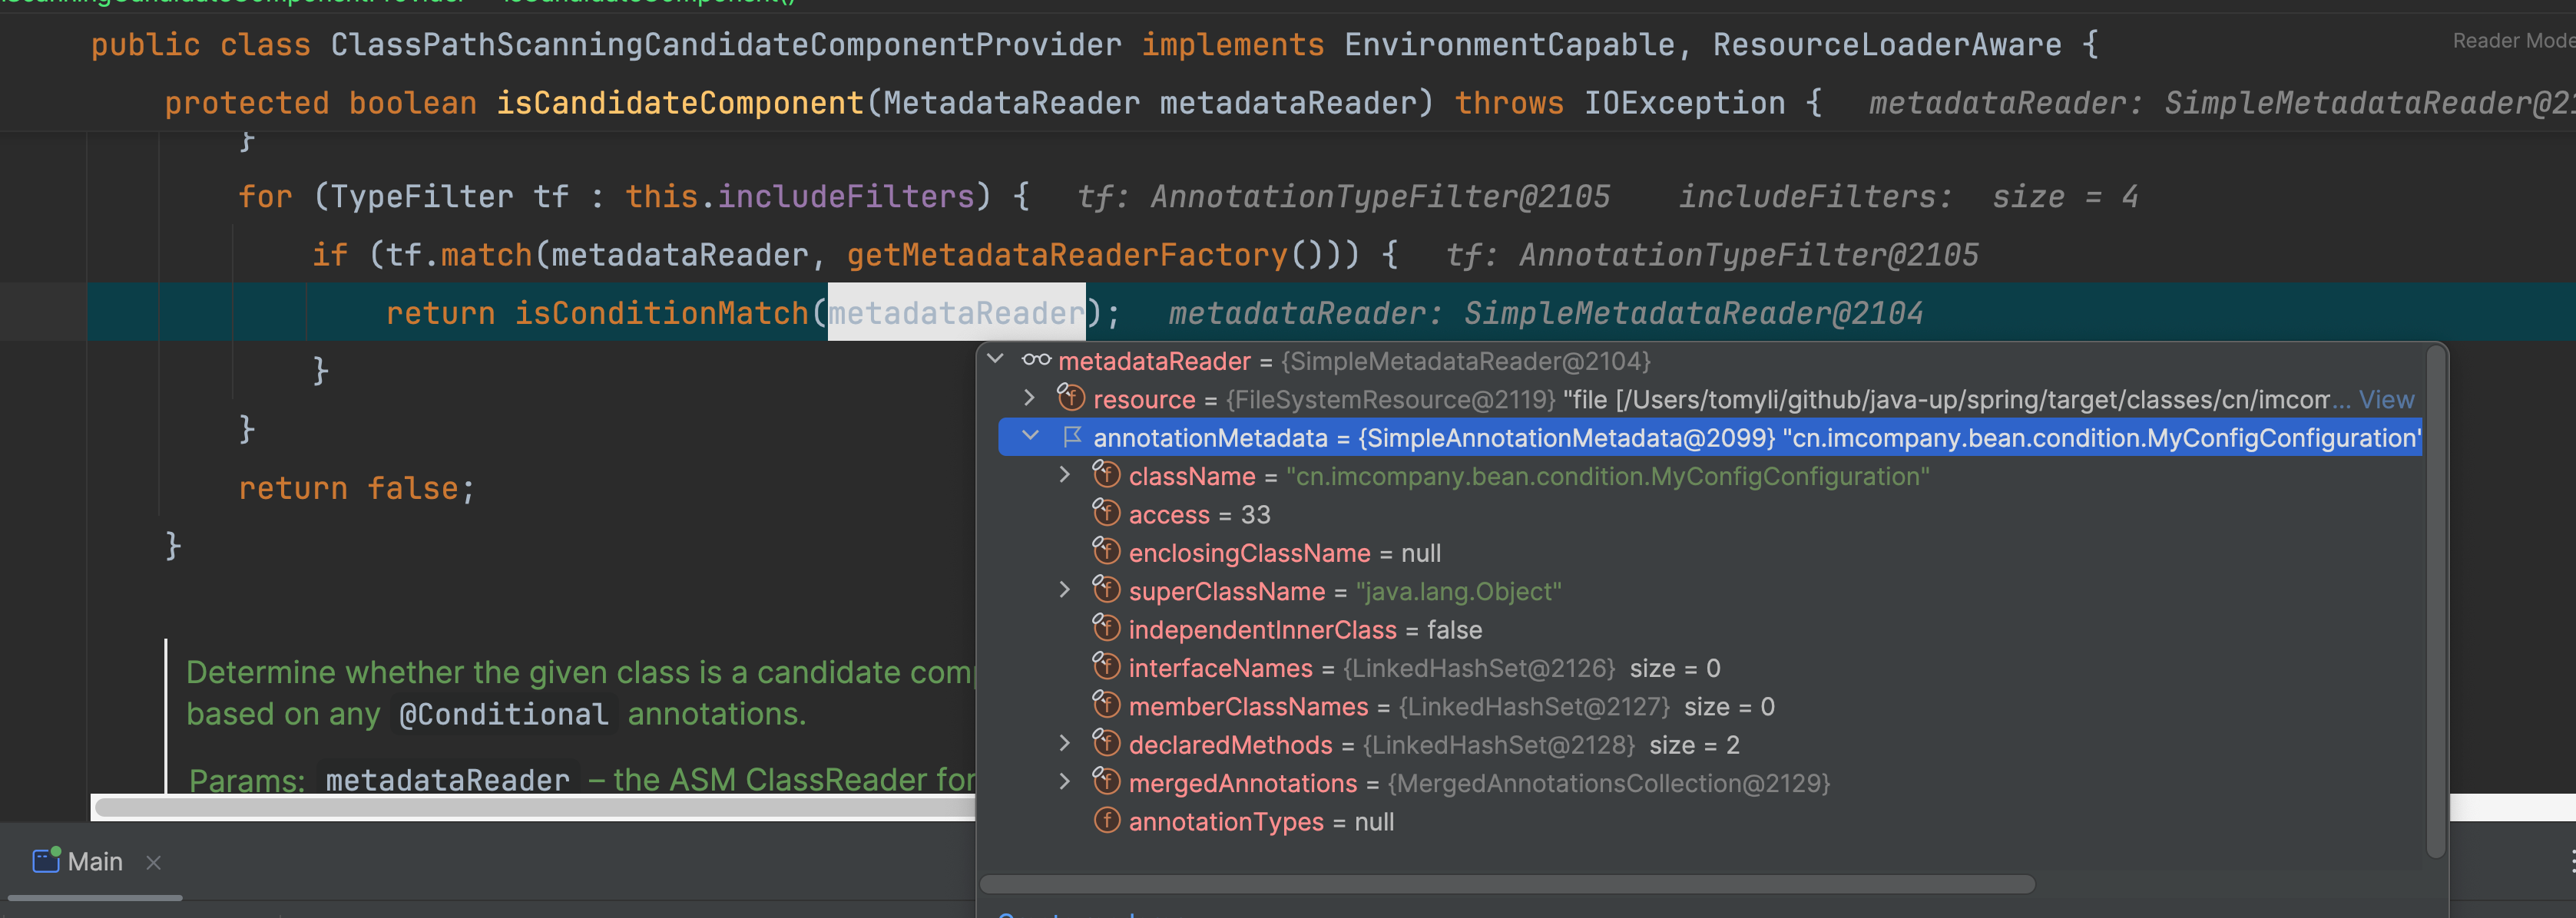The height and width of the screenshot is (918, 2576).
Task: Expand the declaredMethods set
Action: pyautogui.click(x=1065, y=743)
